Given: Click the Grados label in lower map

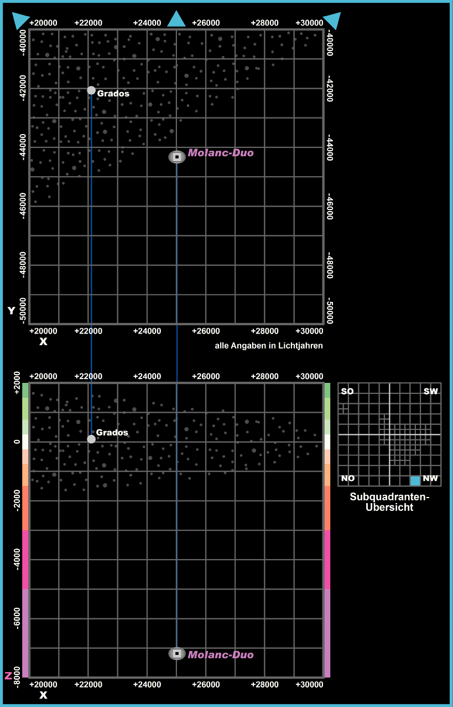Looking at the screenshot, I should click(x=112, y=433).
